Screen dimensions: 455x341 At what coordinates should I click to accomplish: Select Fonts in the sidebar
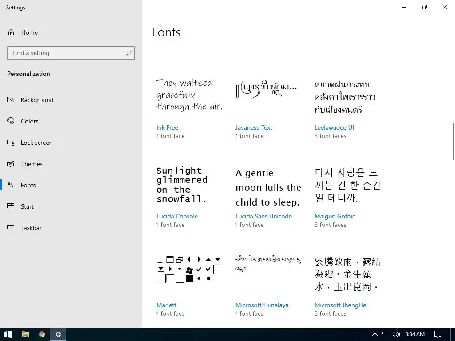tap(71, 185)
